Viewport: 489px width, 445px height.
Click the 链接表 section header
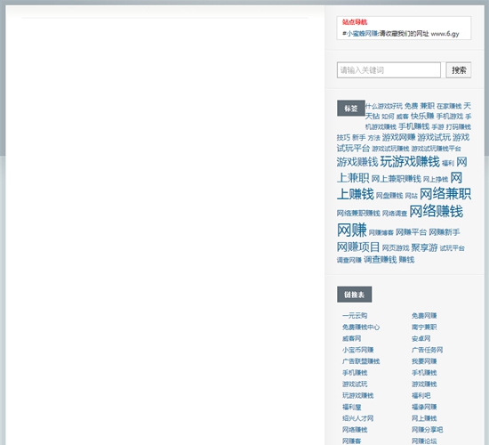[354, 295]
